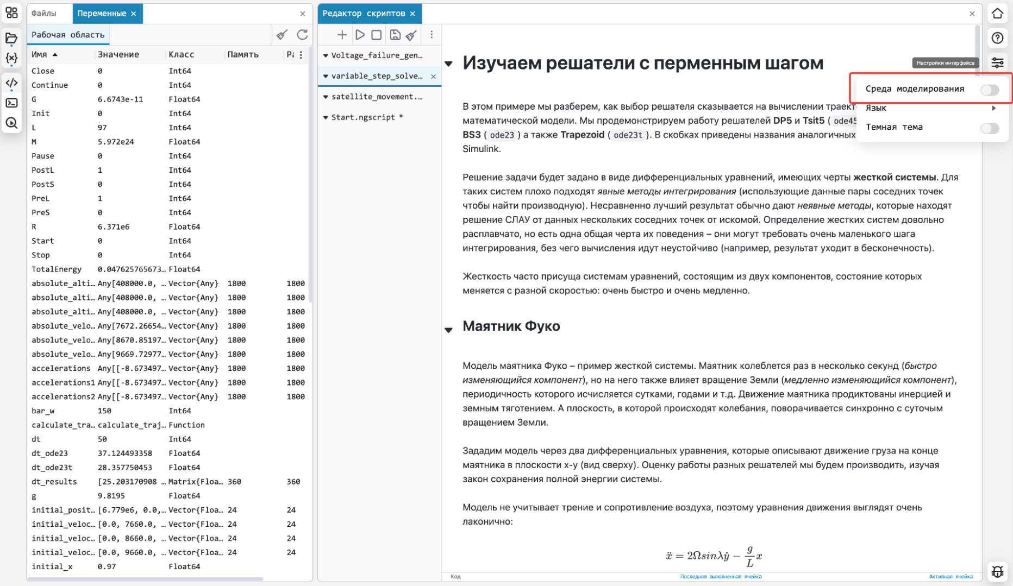This screenshot has height=586, width=1013.
Task: Jump to Активная ячейка link
Action: [951, 577]
